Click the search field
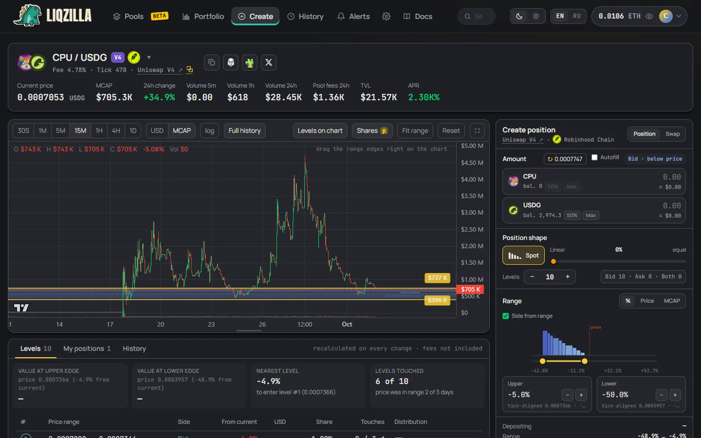The width and height of the screenshot is (701, 438). tap(476, 17)
